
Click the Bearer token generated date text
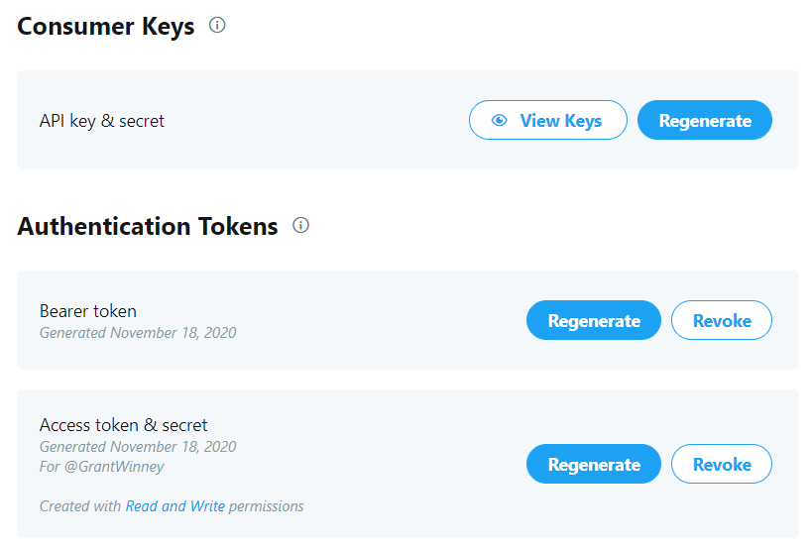(x=138, y=332)
